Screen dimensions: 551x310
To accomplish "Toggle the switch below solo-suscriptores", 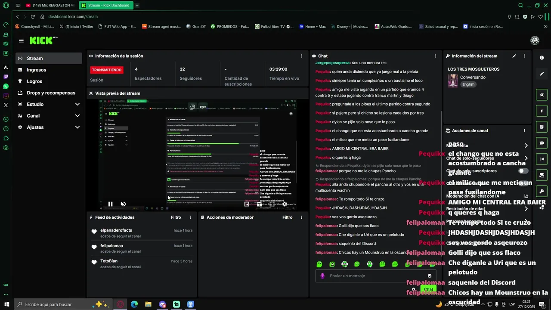I will (x=523, y=183).
